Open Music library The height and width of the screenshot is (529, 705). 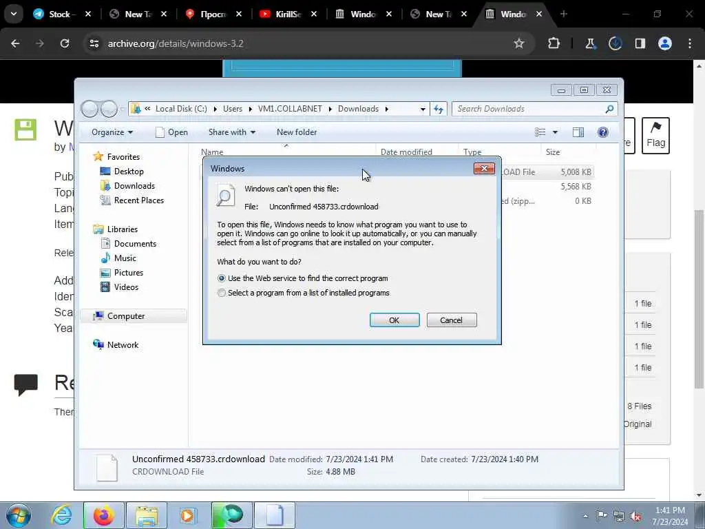point(125,258)
